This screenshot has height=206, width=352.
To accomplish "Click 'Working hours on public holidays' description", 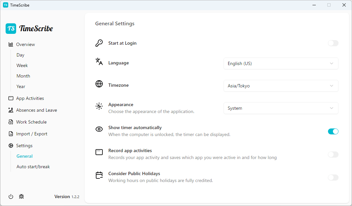I will [x=160, y=180].
